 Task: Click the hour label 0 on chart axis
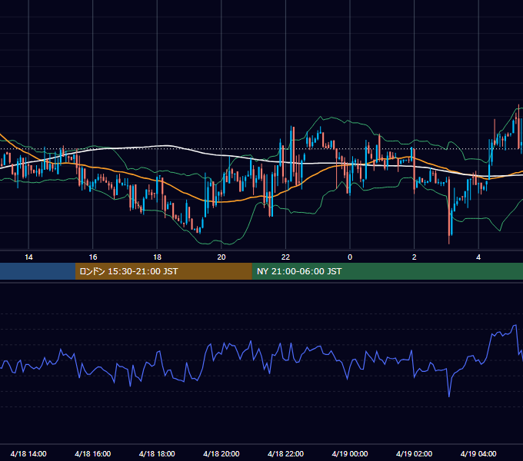350,257
